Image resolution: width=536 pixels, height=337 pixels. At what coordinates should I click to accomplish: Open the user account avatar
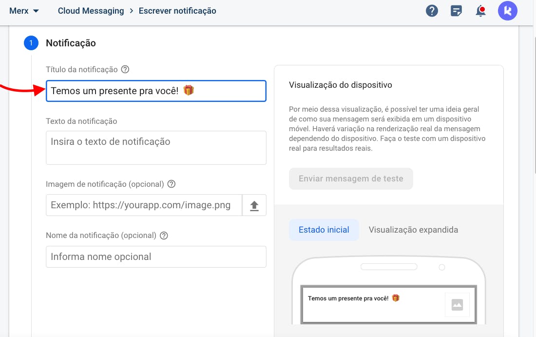pyautogui.click(x=507, y=11)
